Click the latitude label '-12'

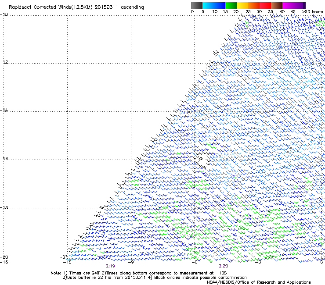pos(4,62)
